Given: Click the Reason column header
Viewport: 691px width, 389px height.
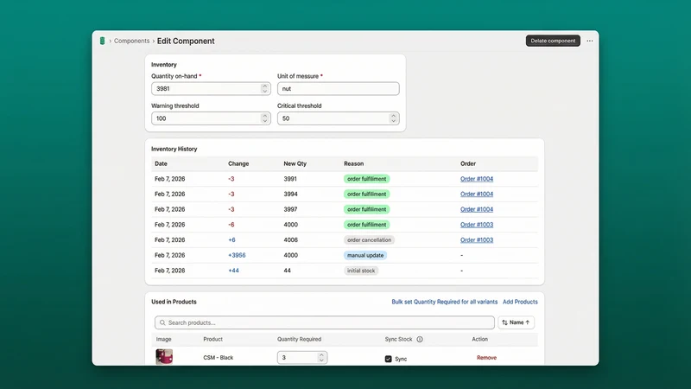Looking at the screenshot, I should tap(353, 163).
